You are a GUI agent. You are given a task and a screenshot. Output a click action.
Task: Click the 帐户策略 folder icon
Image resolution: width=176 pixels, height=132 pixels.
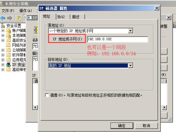tap(9, 30)
